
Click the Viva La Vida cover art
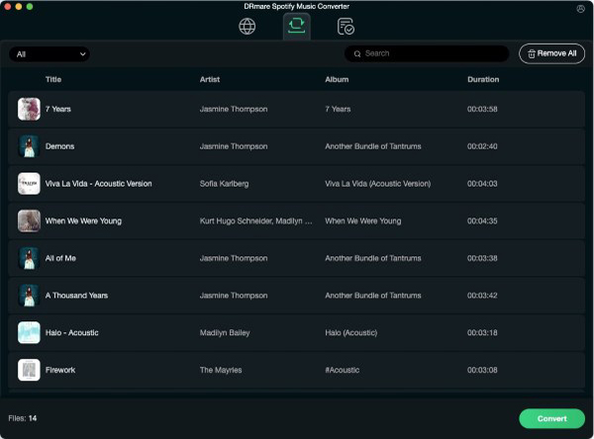coord(29,184)
